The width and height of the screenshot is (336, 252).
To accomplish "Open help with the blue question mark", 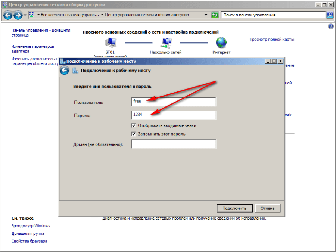I will coord(330,27).
